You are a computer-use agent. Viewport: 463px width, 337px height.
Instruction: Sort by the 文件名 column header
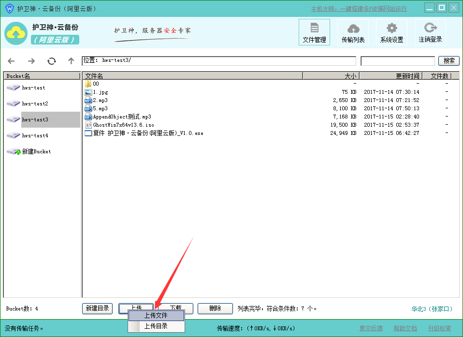[192, 76]
